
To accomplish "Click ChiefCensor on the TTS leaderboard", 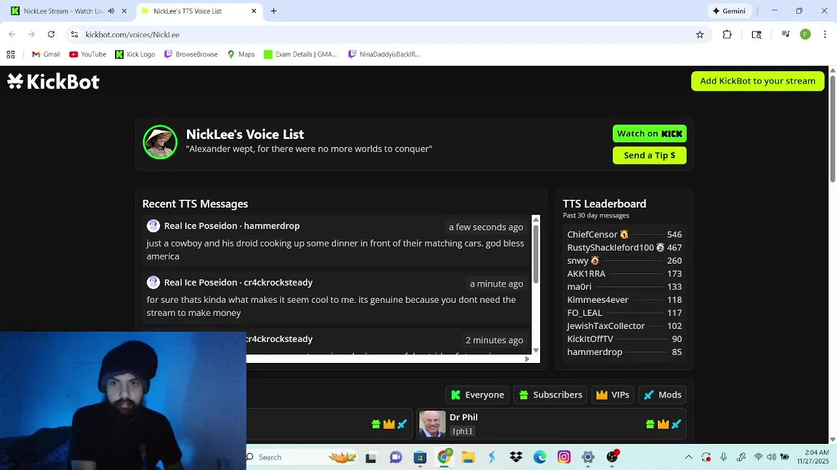I will [592, 234].
